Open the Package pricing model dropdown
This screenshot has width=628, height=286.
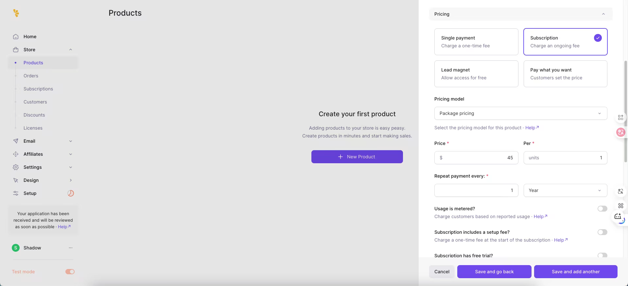(521, 113)
